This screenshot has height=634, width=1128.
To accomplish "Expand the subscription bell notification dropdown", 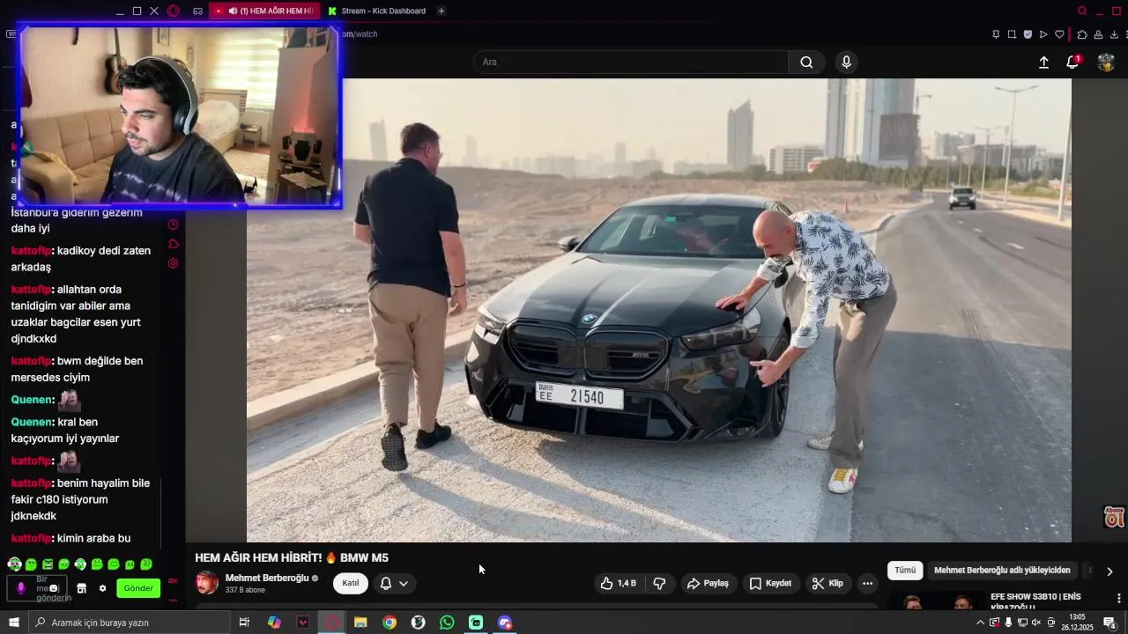I will (394, 583).
